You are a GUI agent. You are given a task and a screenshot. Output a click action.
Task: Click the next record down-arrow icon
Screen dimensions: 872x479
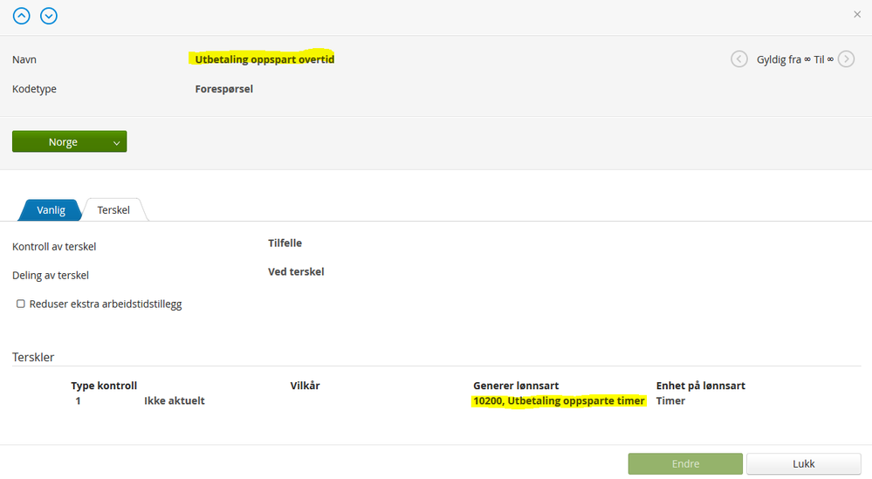(x=49, y=16)
